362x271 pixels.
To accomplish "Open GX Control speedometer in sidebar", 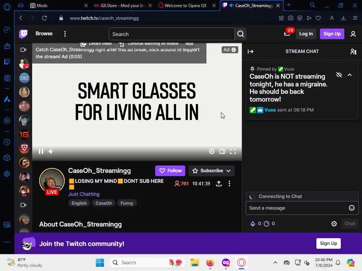I will [7, 30].
